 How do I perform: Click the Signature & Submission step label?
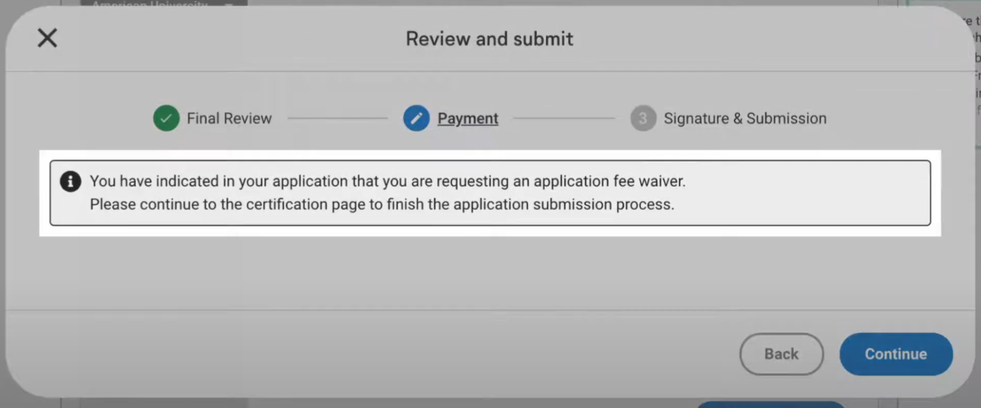coord(745,117)
